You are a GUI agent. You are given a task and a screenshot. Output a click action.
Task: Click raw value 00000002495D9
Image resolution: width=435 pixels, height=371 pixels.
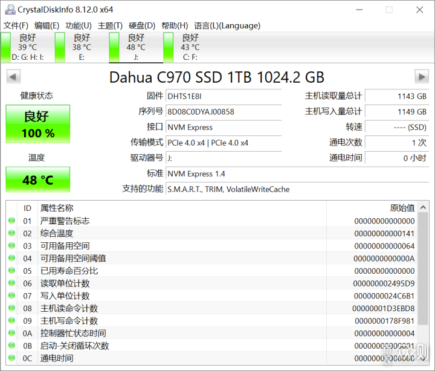point(384,283)
